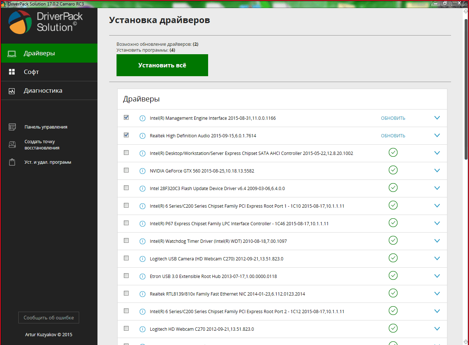The height and width of the screenshot is (345, 469).
Task: Check the PCI Express Root Port 1 box
Action: point(126,205)
